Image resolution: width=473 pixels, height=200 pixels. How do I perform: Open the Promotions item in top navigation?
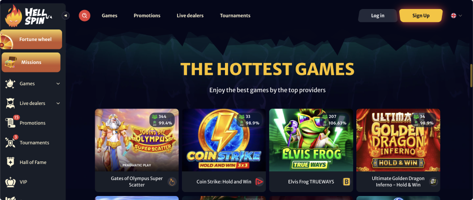147,15
